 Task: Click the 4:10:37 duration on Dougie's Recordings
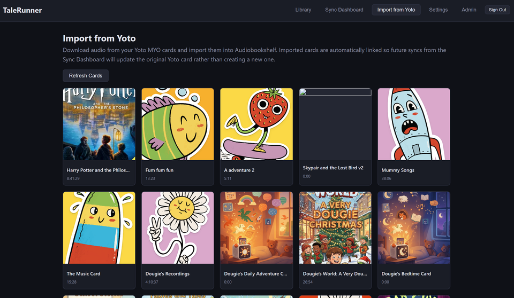coord(152,282)
